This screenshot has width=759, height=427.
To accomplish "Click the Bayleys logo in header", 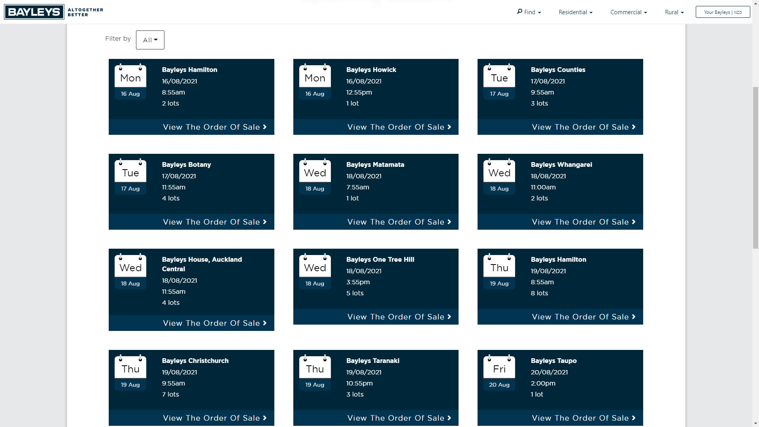I will [34, 12].
